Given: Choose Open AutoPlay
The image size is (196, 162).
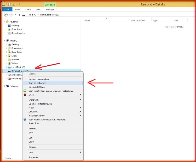Looking at the screenshot, I should point(53,87).
